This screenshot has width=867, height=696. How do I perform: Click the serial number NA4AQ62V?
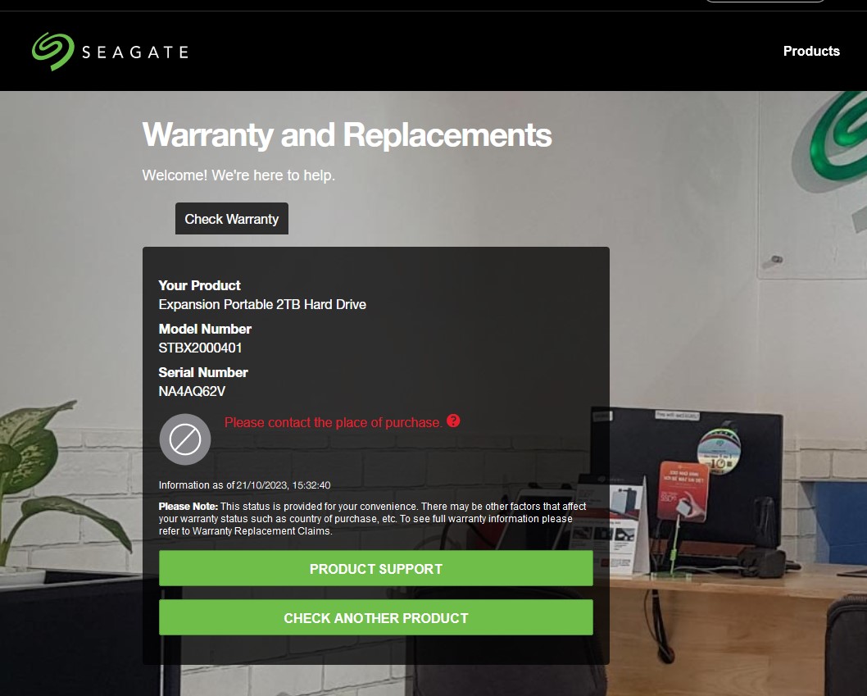pos(192,391)
